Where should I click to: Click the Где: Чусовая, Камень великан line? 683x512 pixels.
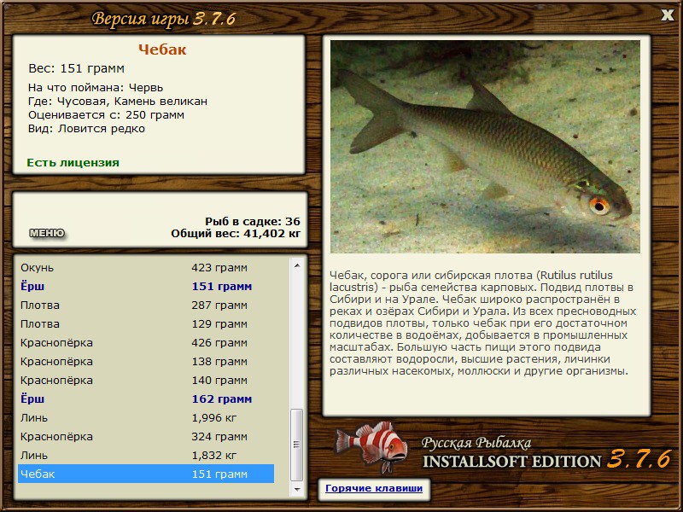[118, 102]
